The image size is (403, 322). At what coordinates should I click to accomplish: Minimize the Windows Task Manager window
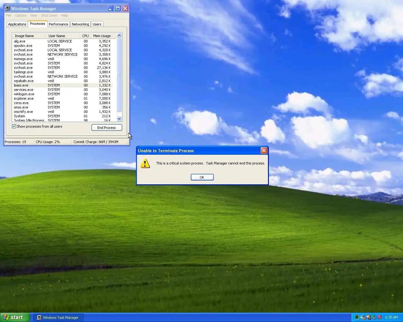click(110, 8)
